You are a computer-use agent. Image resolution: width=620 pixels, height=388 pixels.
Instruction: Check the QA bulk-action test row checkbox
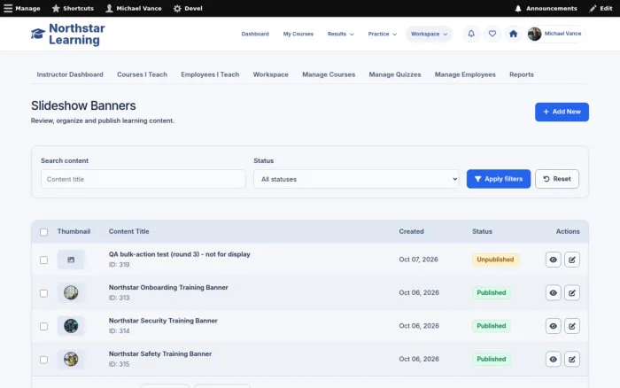[44, 260]
